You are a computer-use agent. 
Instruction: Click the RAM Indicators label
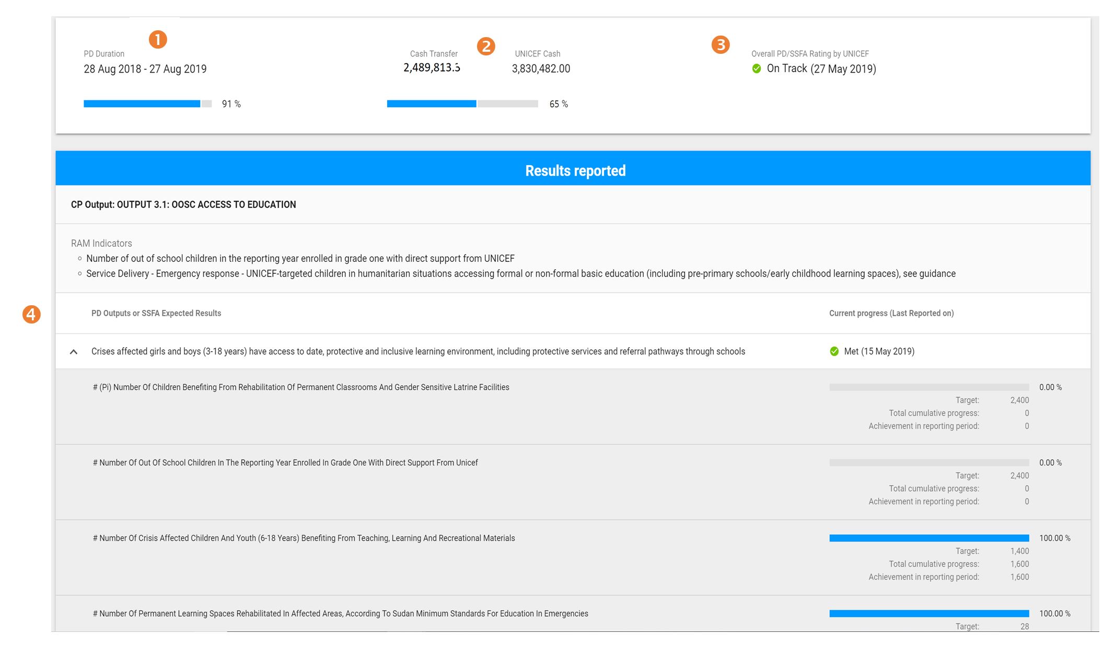[101, 243]
